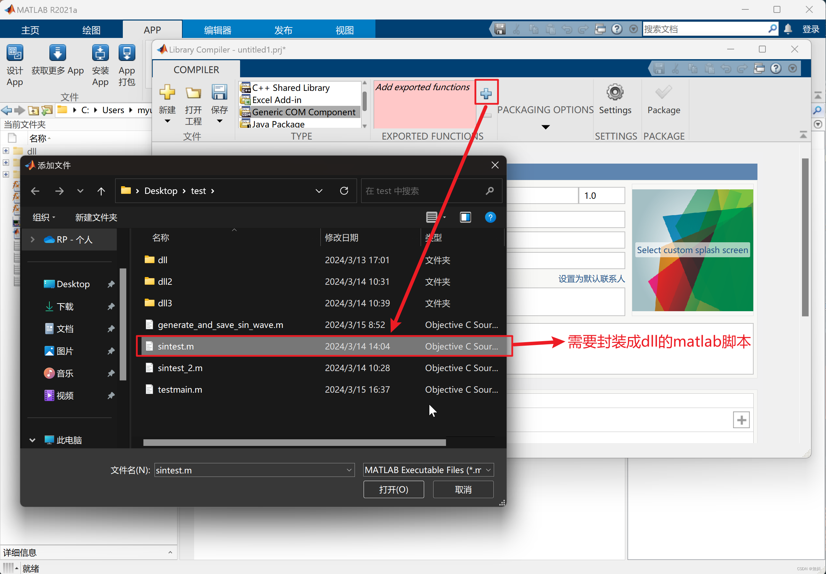Screen dimensions: 826x574
Task: Click the notification bell in MATLAB toolbar
Action: (x=788, y=29)
